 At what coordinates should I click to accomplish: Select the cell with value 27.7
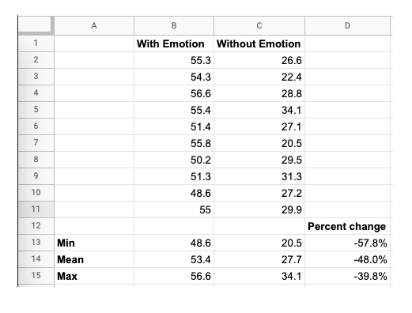pyautogui.click(x=259, y=259)
